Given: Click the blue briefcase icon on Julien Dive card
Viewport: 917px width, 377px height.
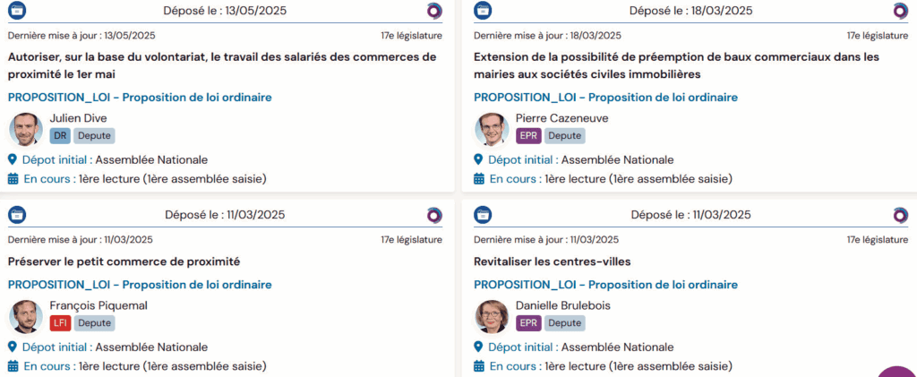Looking at the screenshot, I should [17, 11].
